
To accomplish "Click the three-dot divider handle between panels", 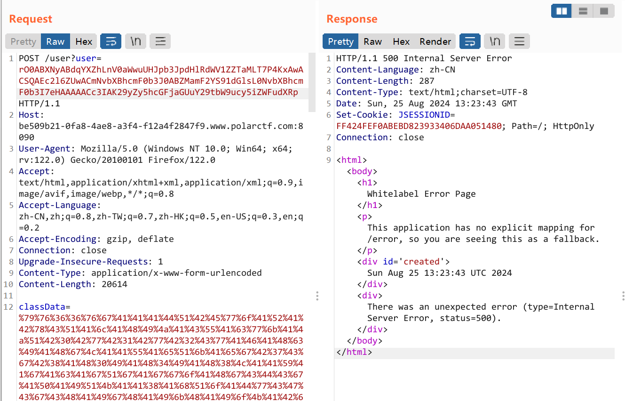I will (317, 296).
